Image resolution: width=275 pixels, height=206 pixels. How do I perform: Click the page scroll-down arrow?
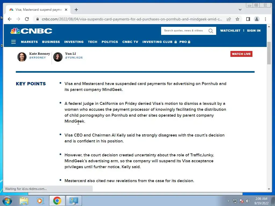[269, 189]
